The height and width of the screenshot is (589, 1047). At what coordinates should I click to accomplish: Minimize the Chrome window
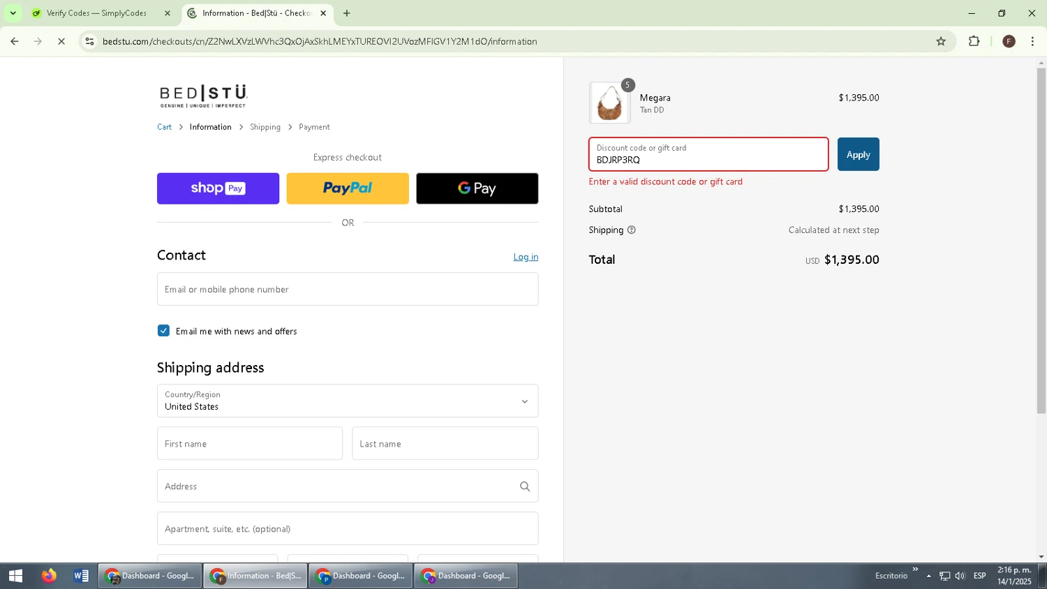(x=972, y=13)
